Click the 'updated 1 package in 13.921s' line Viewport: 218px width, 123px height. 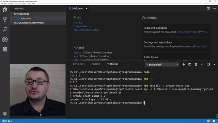90,99
